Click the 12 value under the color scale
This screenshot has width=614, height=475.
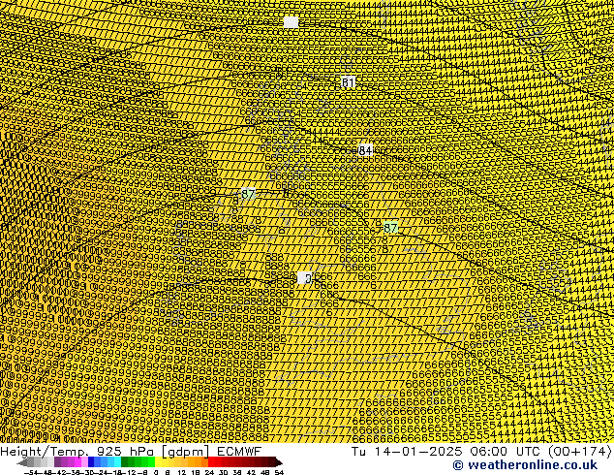coord(182,472)
